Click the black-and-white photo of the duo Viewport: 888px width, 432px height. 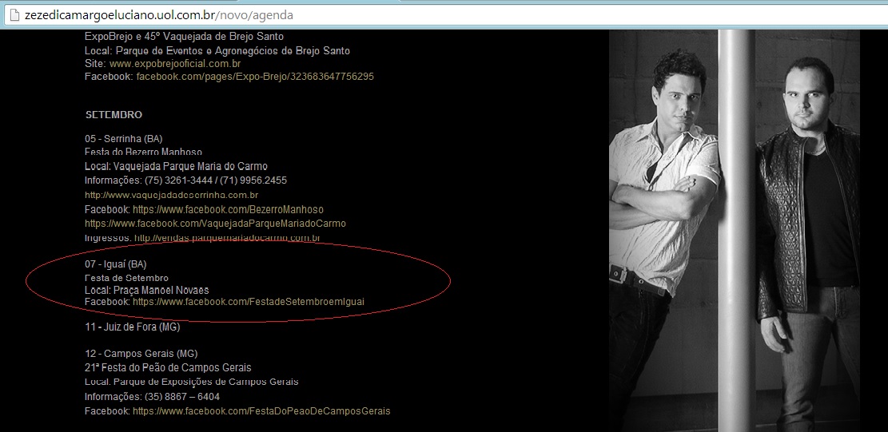(734, 232)
